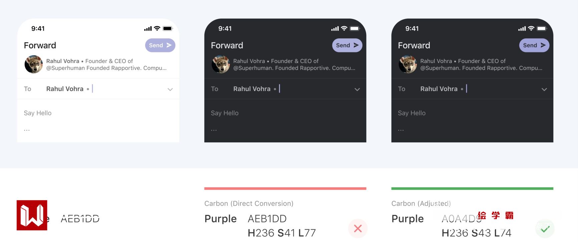Screen dimensions: 578x242
Task: Expand the recipient chevron in the right mockup
Action: pos(544,89)
